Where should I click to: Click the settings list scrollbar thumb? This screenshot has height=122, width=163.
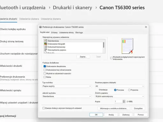[104, 45]
